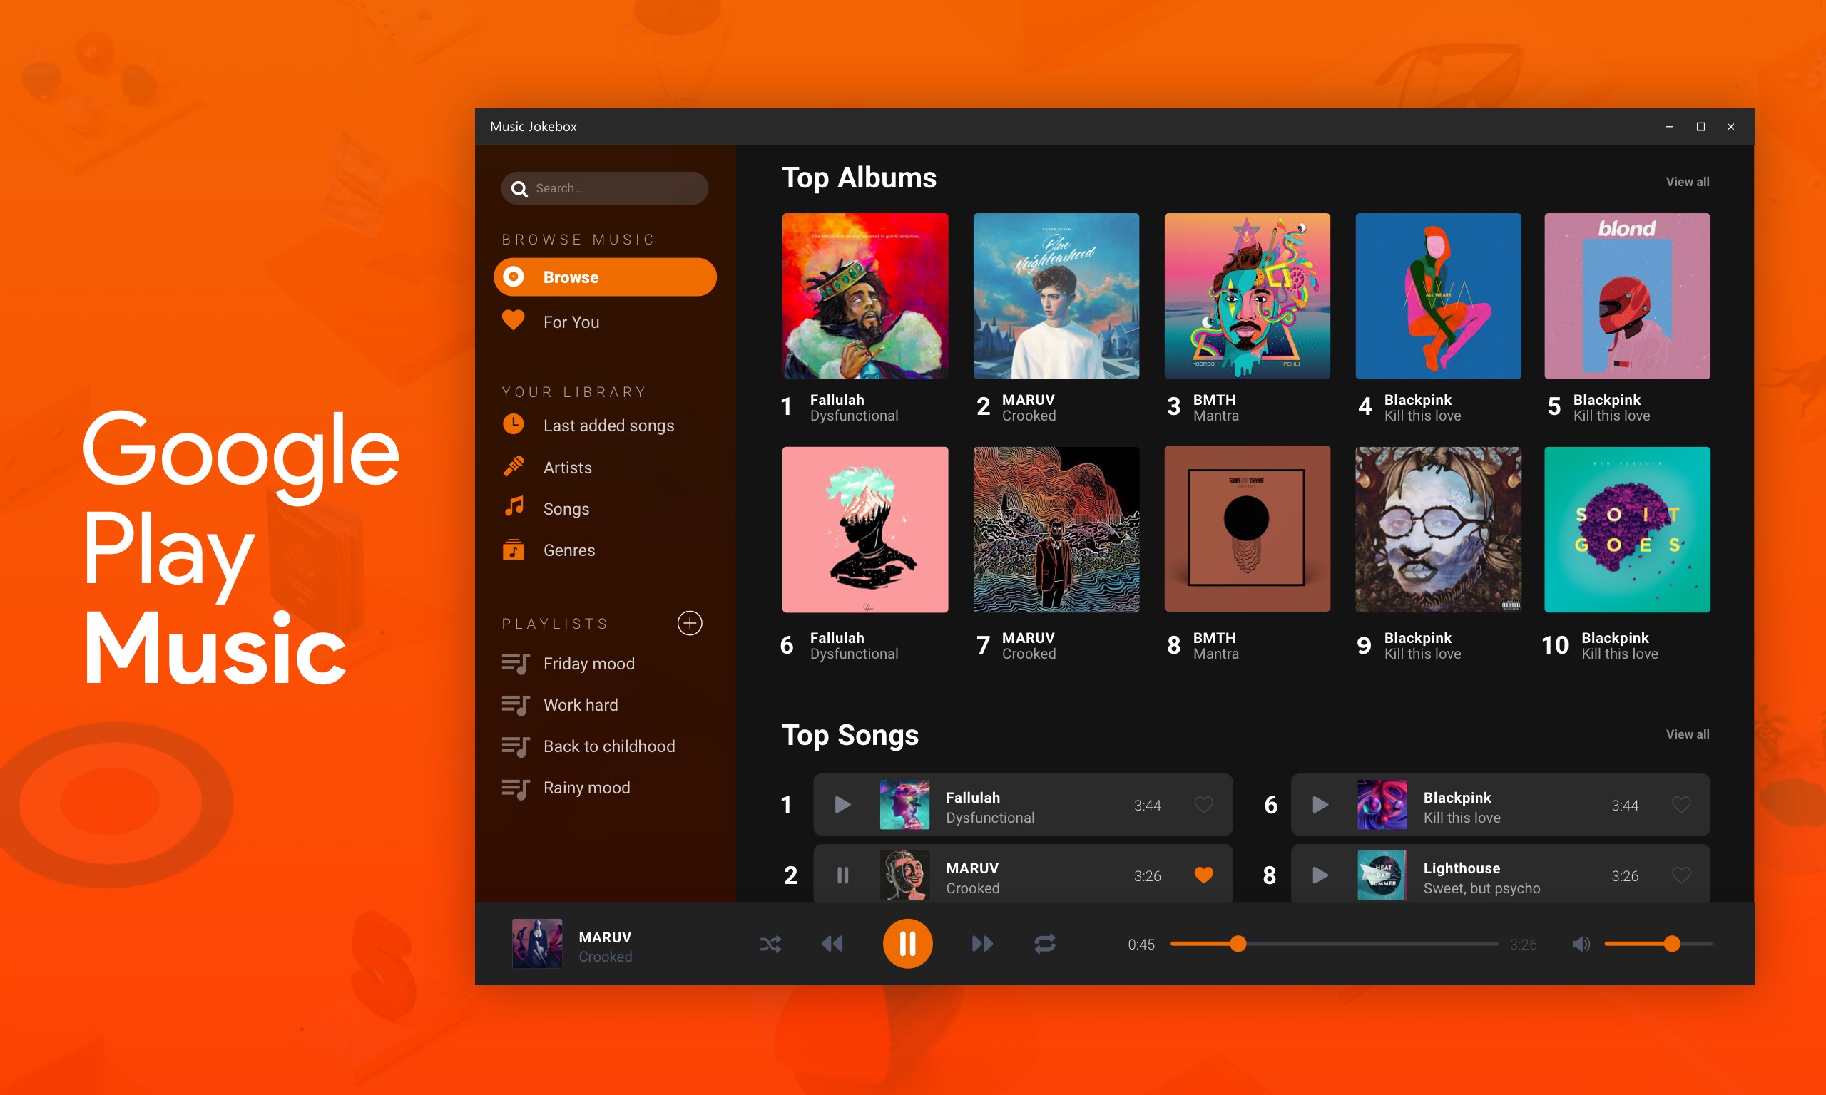Click the Browse disc icon
The height and width of the screenshot is (1095, 1826).
(x=513, y=277)
